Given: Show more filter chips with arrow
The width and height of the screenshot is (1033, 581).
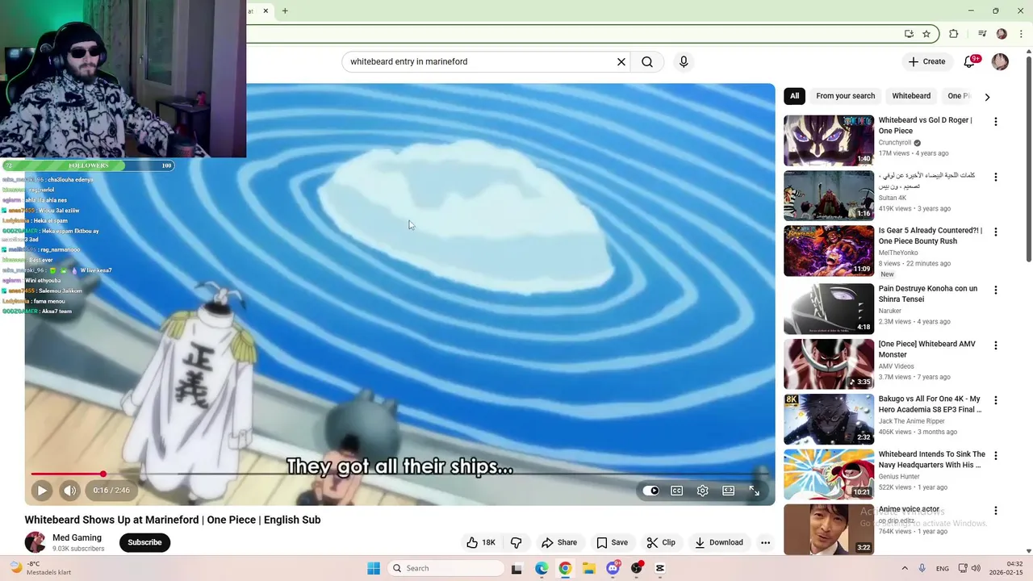Looking at the screenshot, I should click(987, 97).
